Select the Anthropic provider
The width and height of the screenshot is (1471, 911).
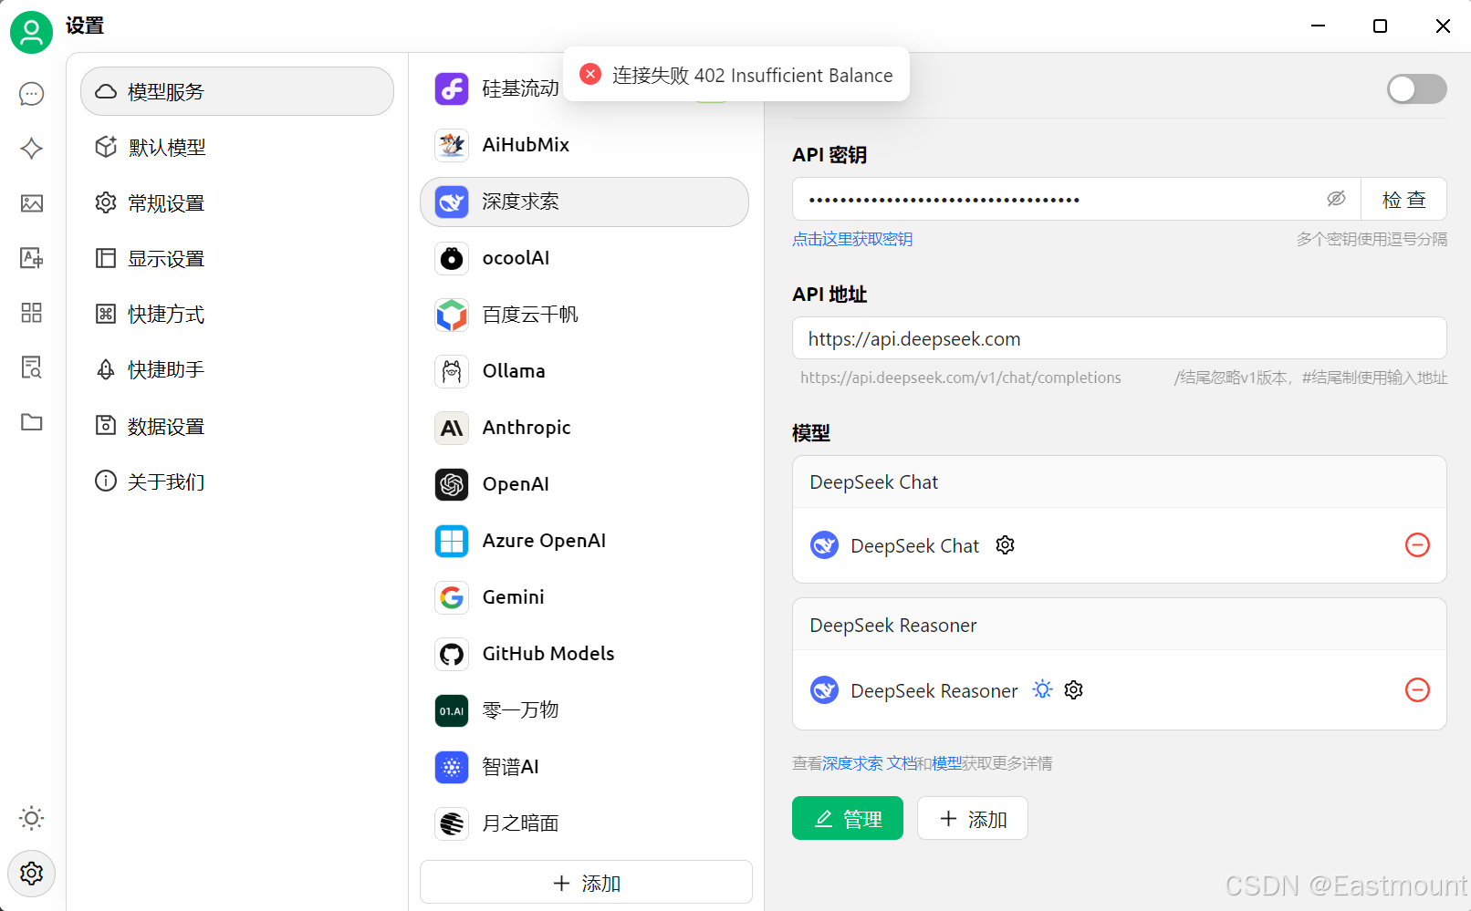tap(584, 428)
